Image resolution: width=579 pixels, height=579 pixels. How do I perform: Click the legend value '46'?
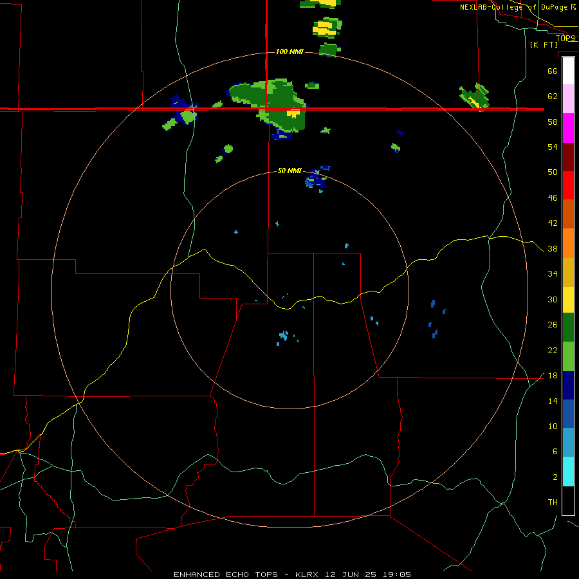[x=553, y=198]
